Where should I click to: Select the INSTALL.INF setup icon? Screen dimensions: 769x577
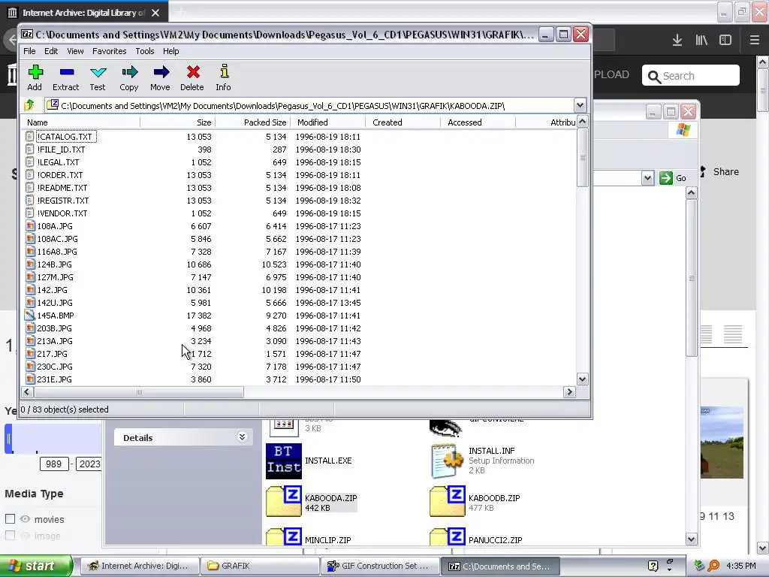click(447, 461)
